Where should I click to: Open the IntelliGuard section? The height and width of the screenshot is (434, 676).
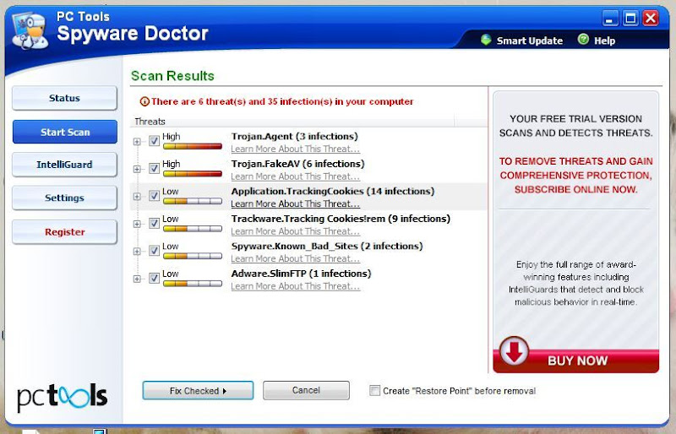click(x=64, y=165)
